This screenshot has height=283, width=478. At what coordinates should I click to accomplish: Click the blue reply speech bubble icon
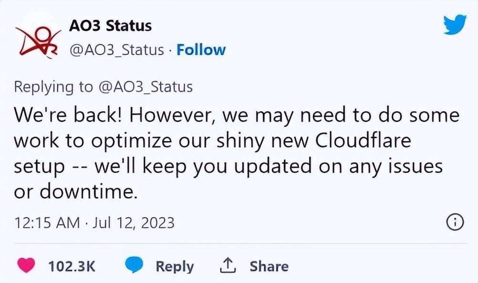134,266
